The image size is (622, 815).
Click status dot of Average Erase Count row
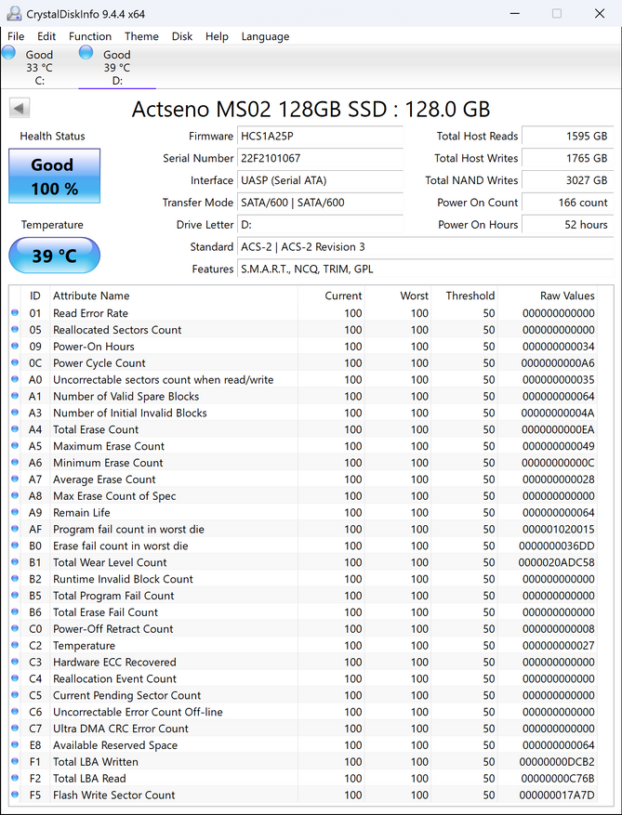click(x=15, y=480)
